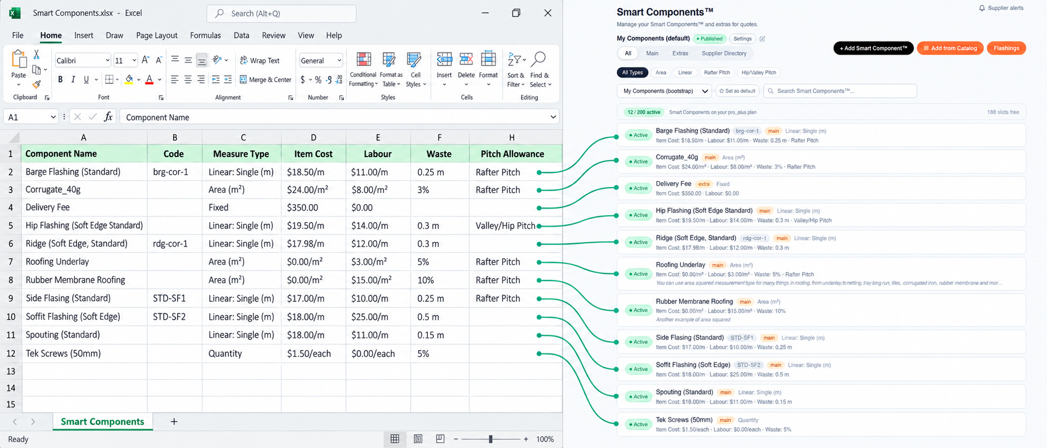Open Find & Select
The height and width of the screenshot is (448, 1047).
click(540, 69)
